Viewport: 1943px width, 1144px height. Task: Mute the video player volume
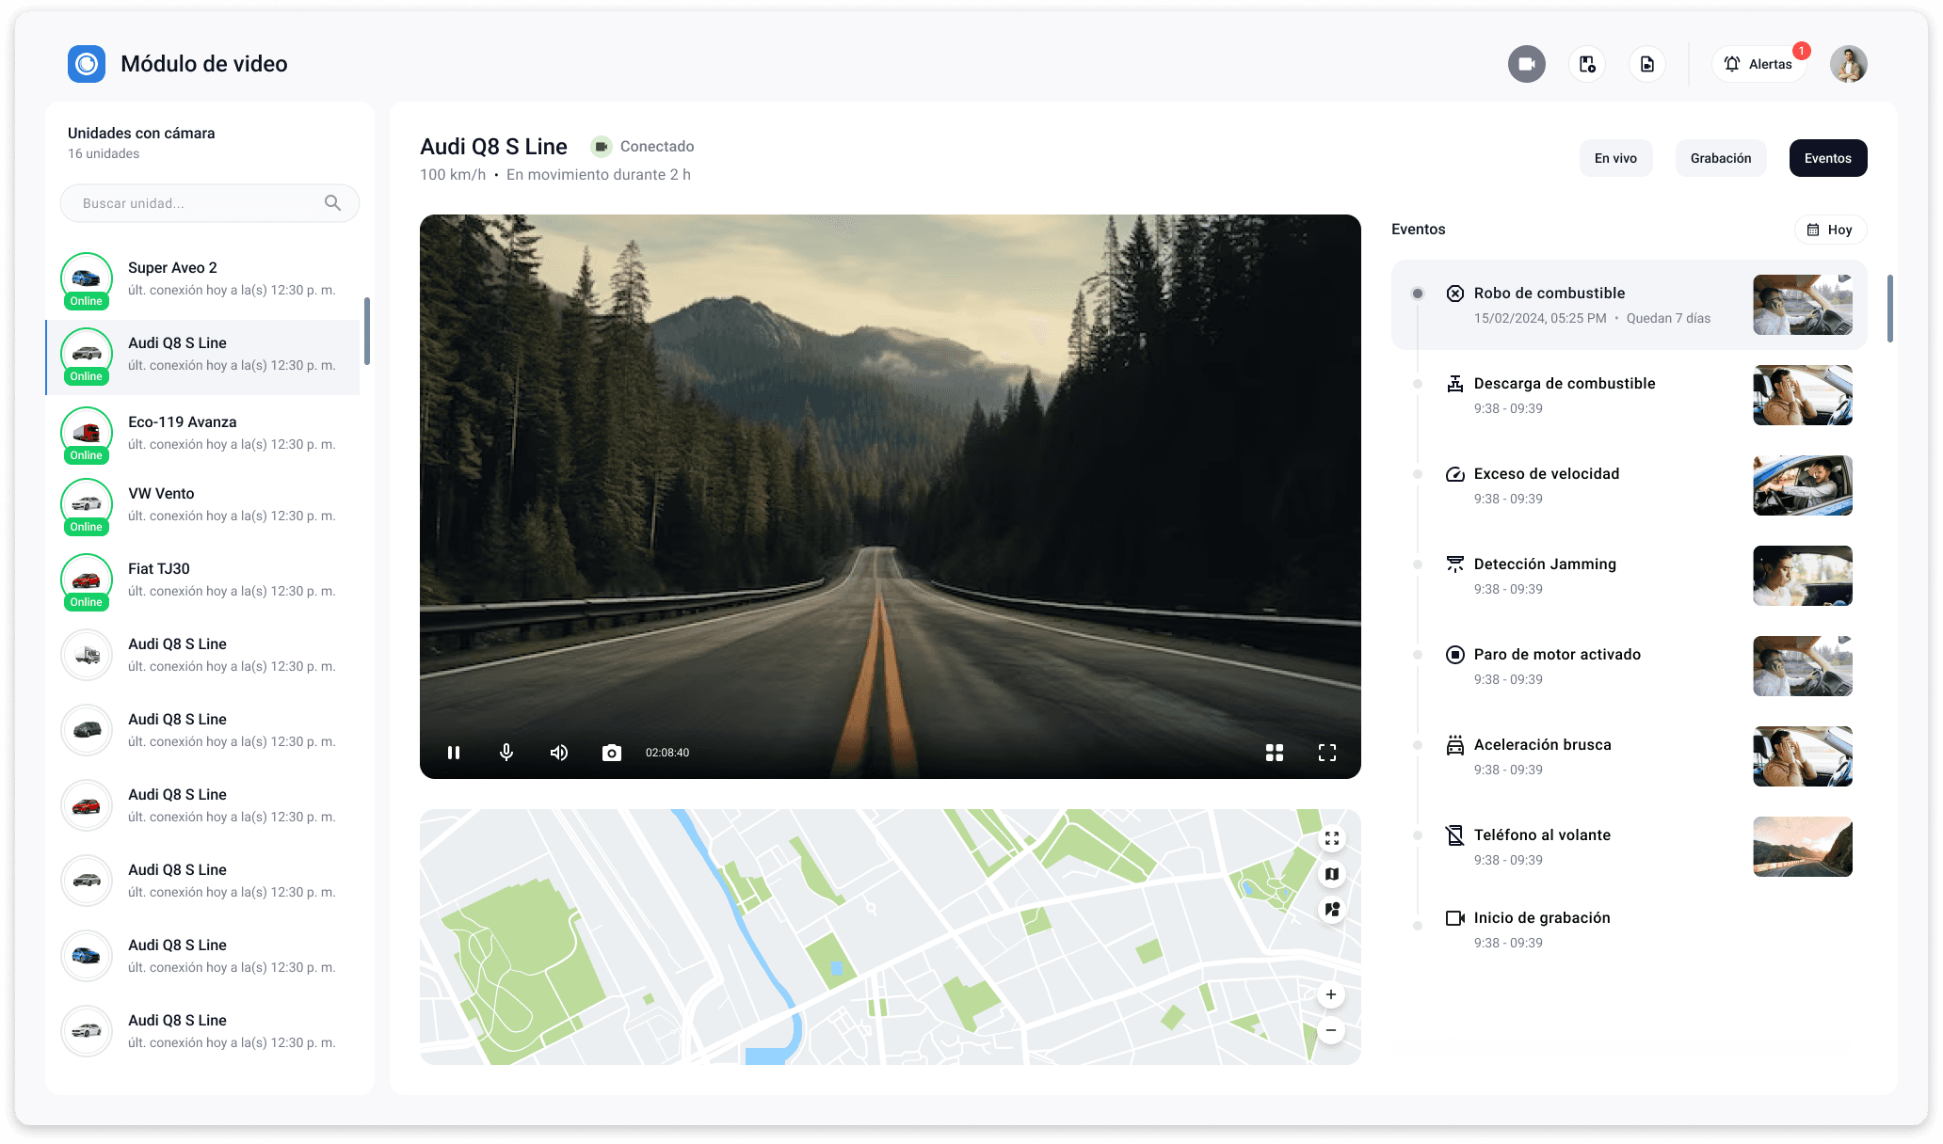click(x=559, y=753)
